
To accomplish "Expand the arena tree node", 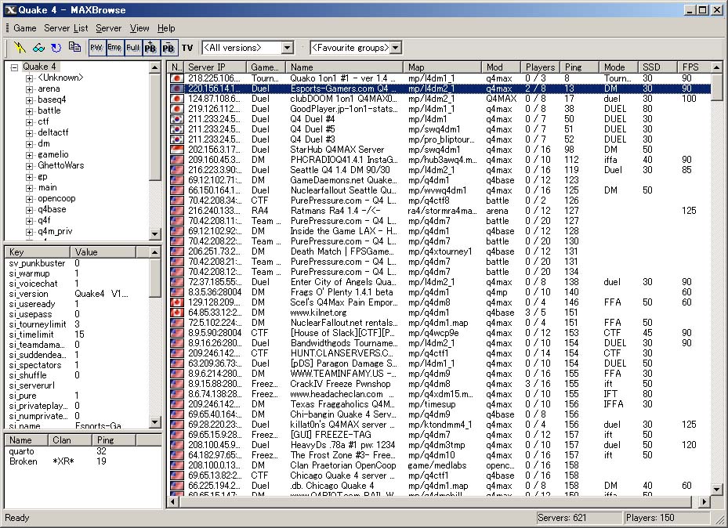I will point(29,89).
